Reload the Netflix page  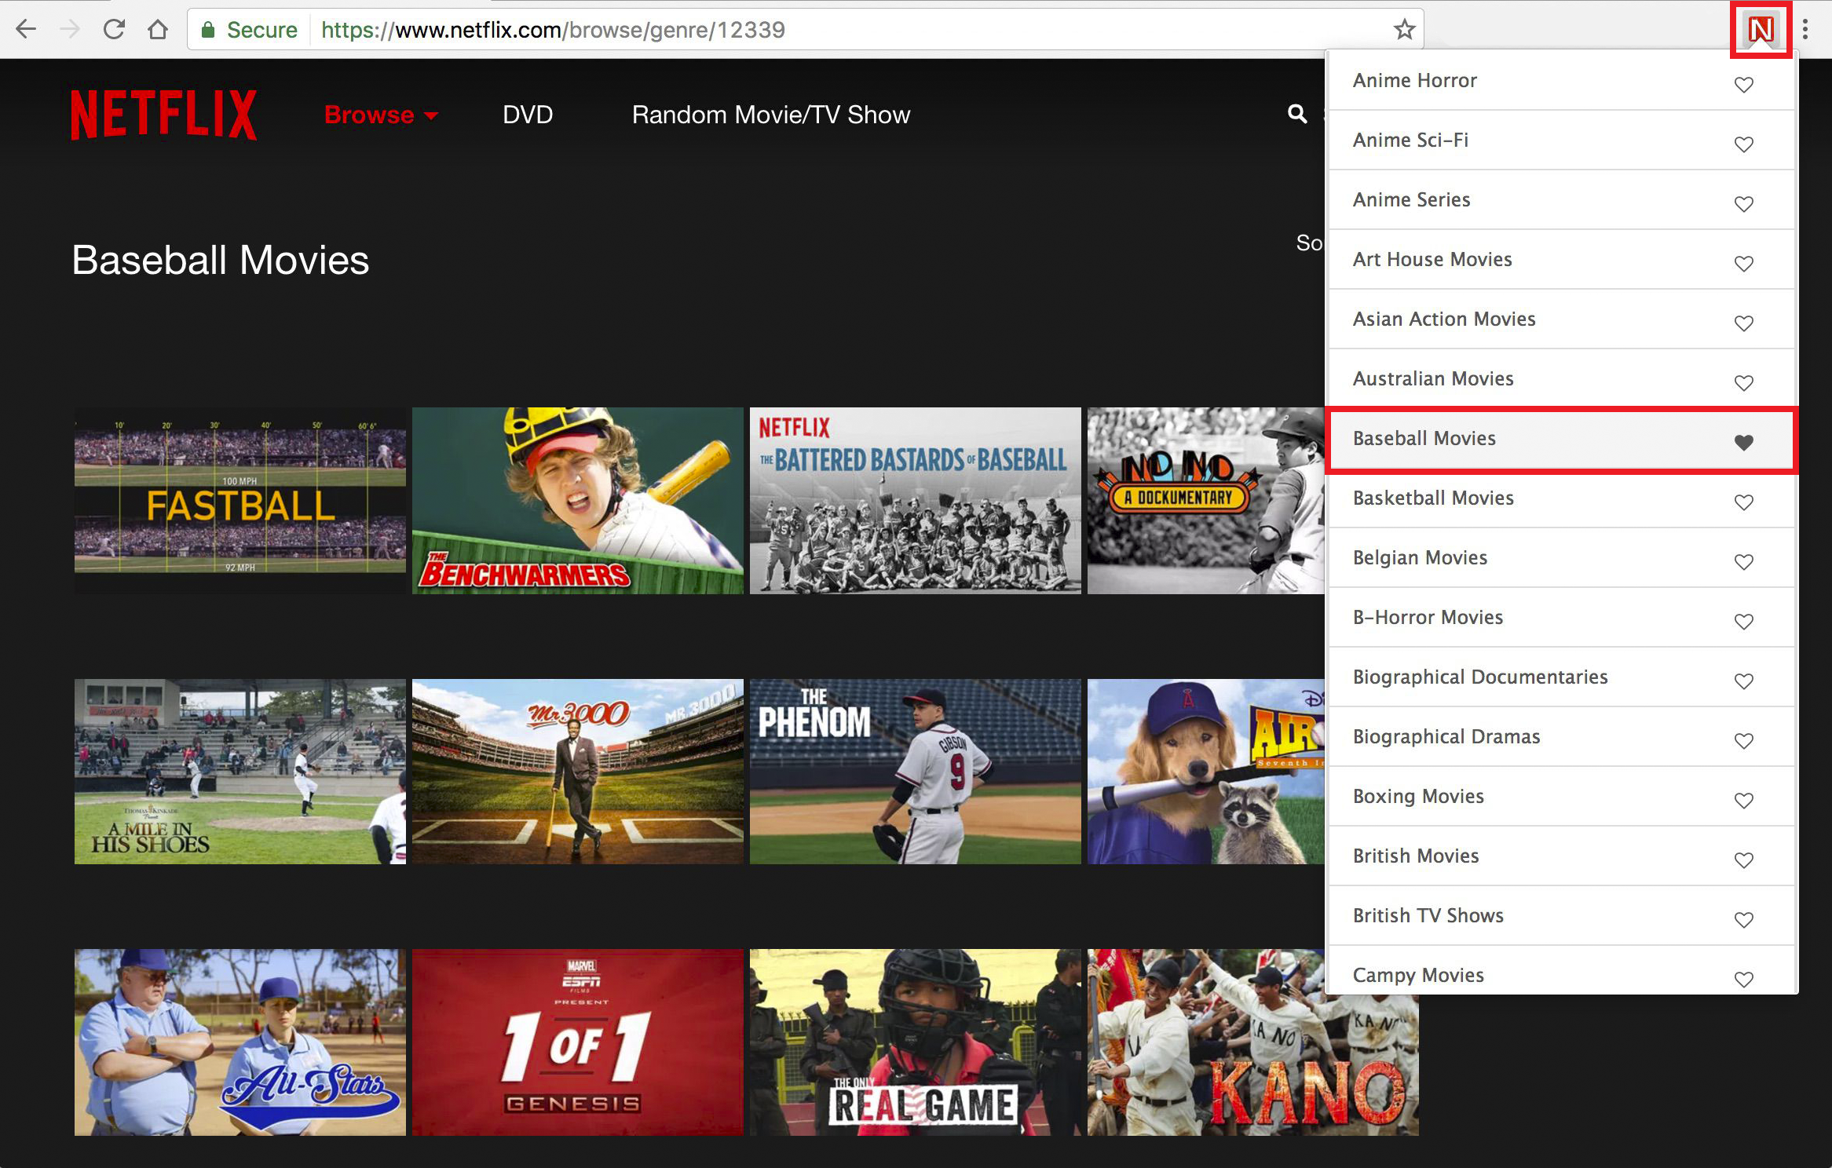click(114, 30)
